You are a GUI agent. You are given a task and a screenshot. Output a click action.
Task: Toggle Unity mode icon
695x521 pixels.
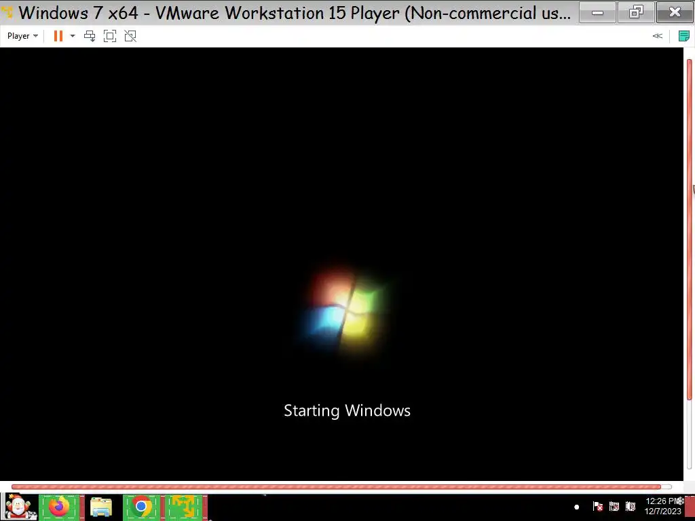coord(130,36)
